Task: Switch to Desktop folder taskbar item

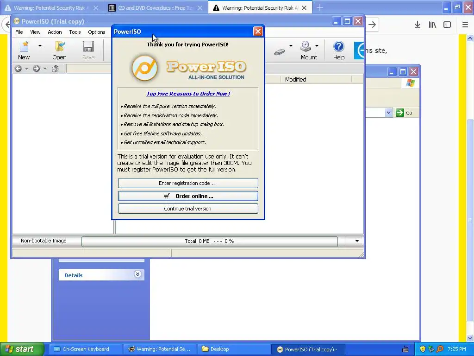Action: 233,349
